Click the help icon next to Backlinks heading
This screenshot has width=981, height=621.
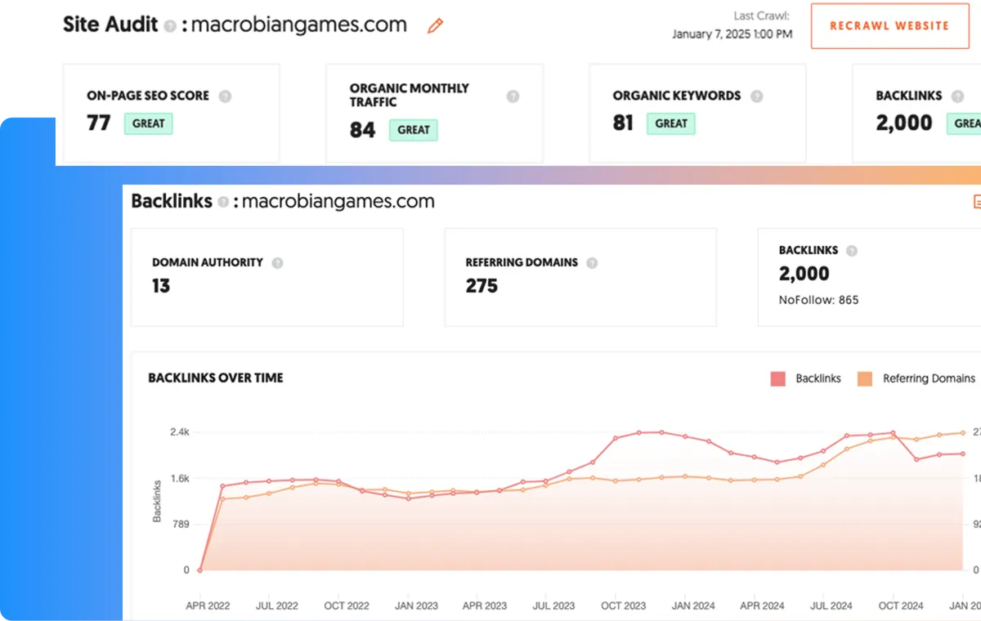(x=223, y=202)
